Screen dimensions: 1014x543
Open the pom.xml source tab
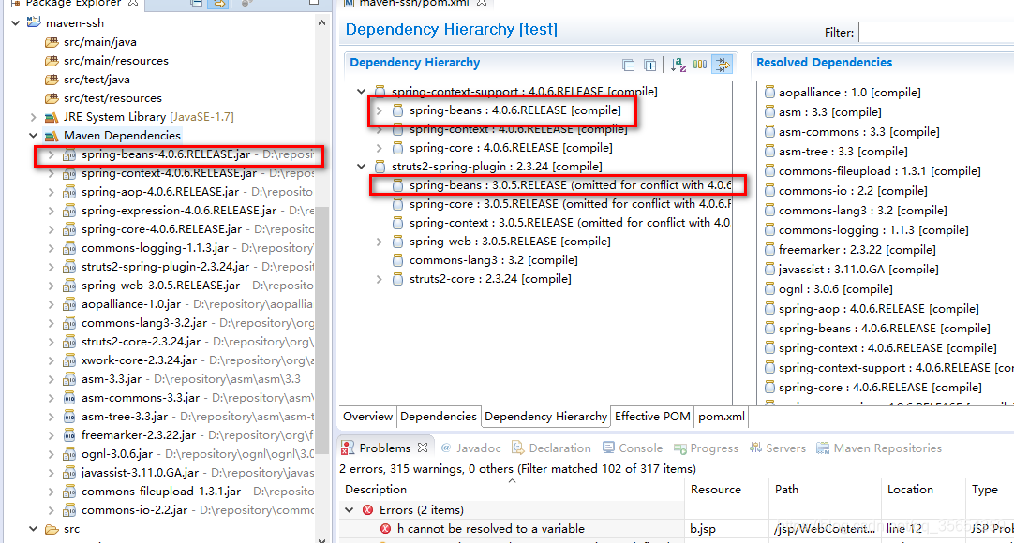721,417
